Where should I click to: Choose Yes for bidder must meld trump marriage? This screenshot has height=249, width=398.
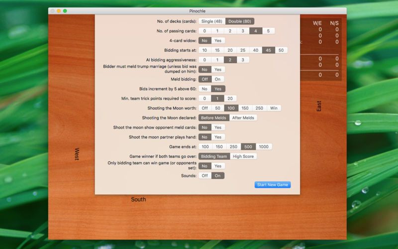point(218,70)
